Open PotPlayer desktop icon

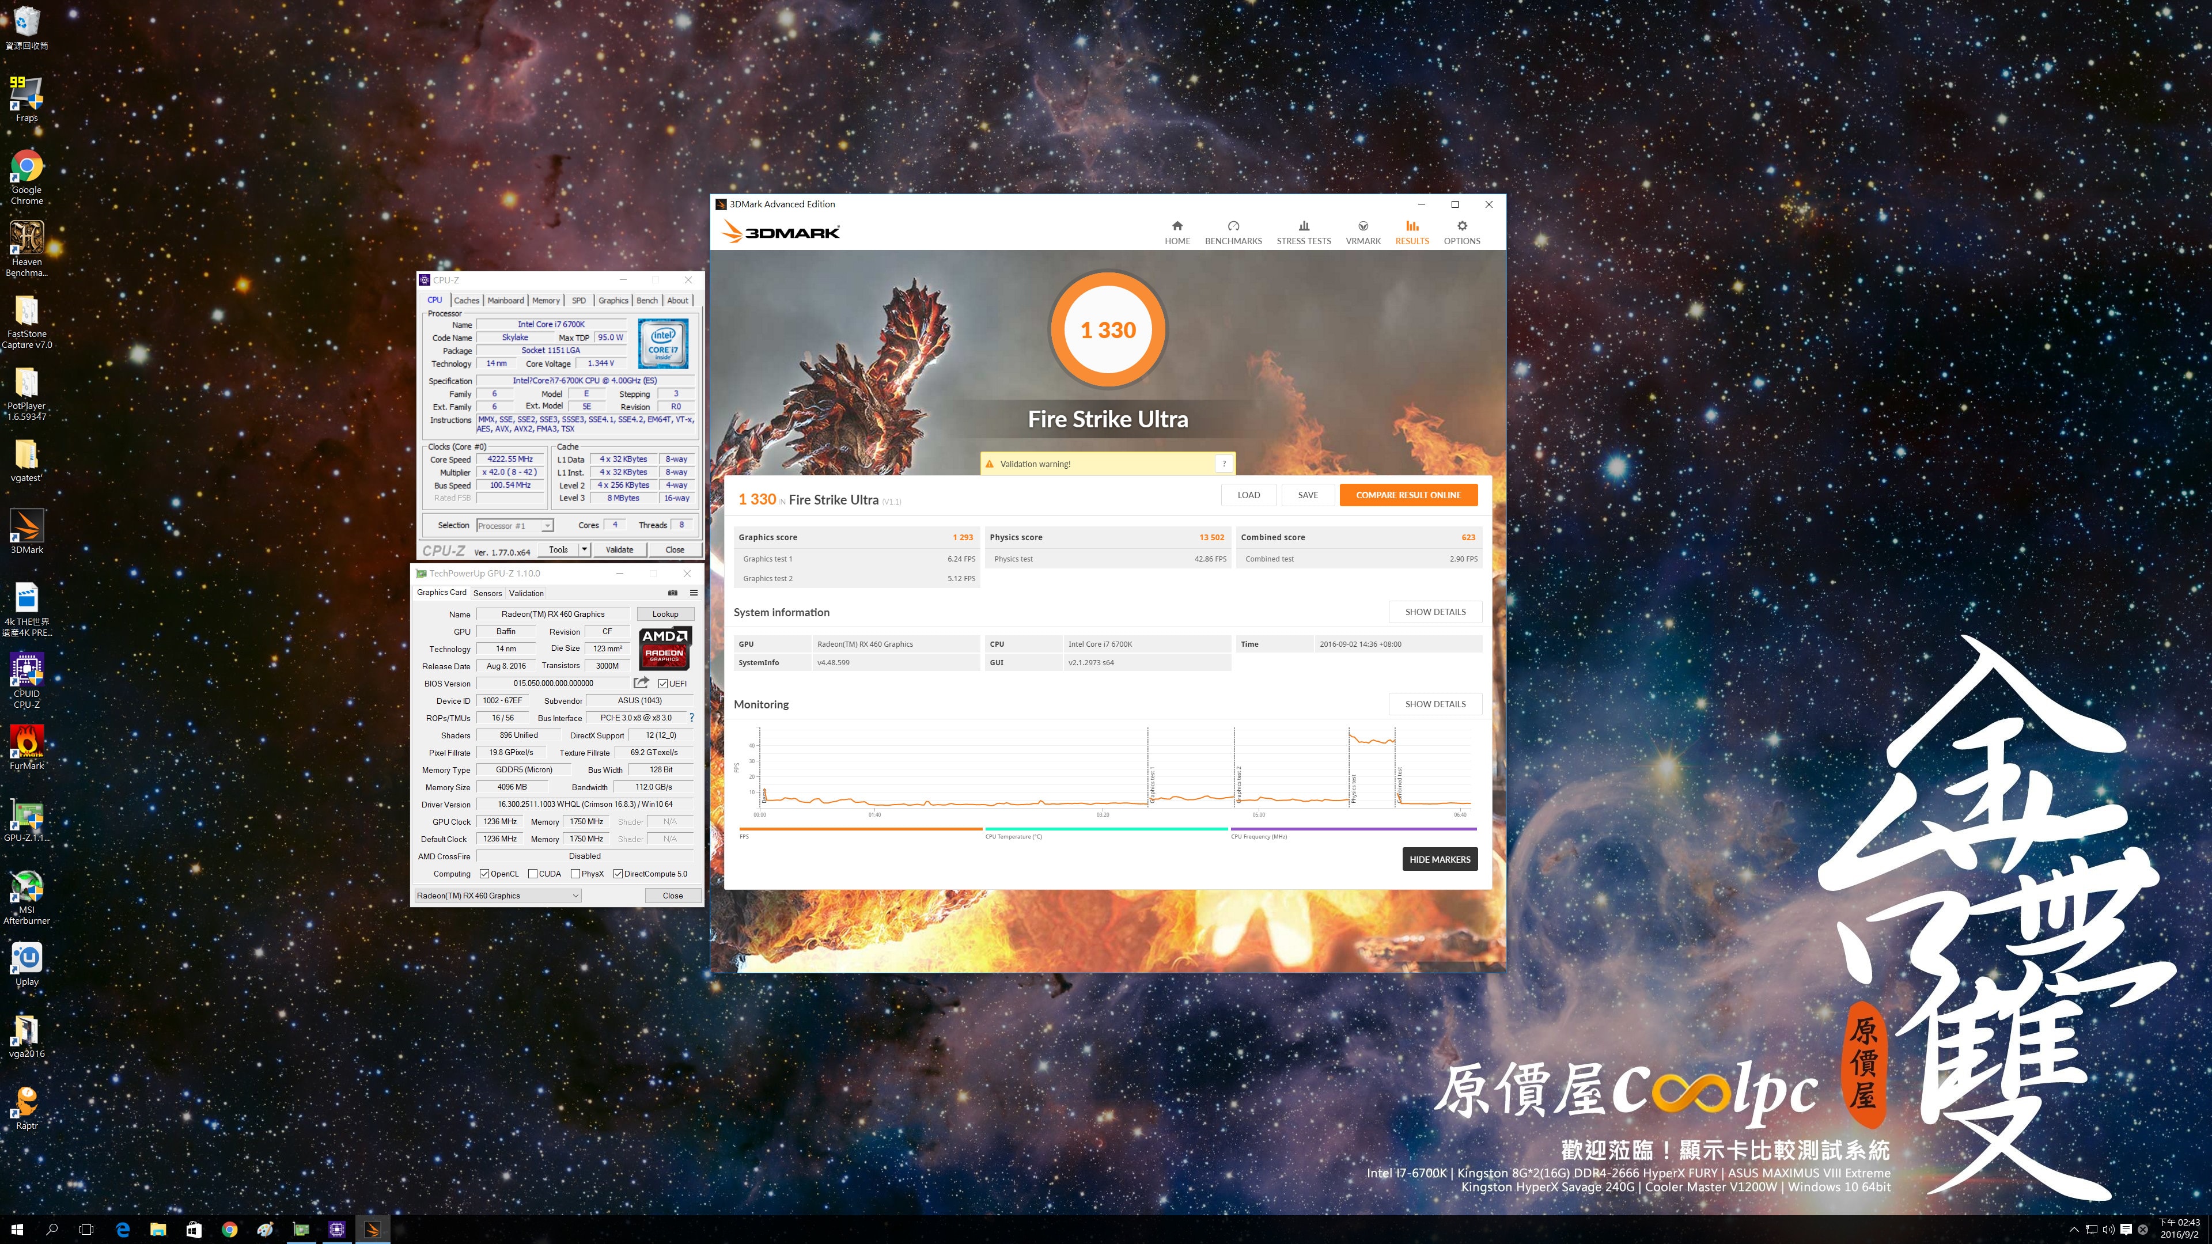click(x=26, y=393)
